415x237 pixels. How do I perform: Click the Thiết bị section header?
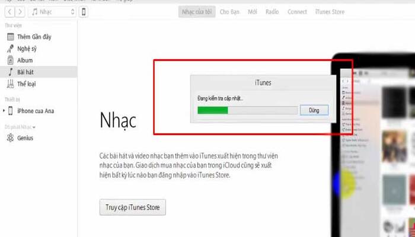point(12,100)
